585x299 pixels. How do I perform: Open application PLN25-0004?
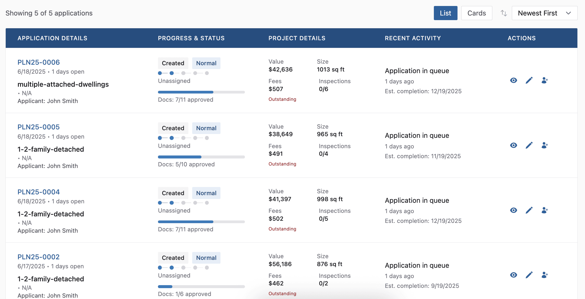(39, 192)
